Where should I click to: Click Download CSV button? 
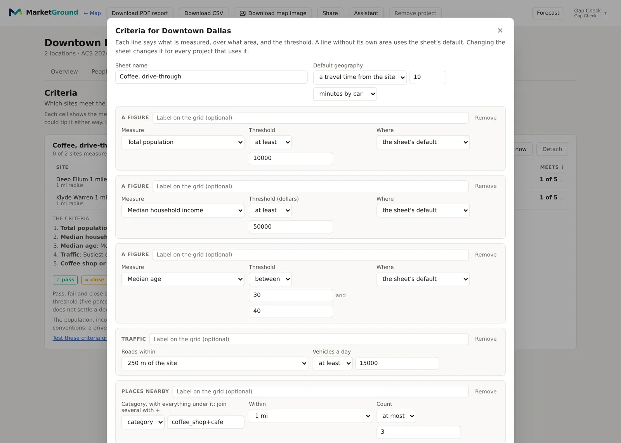(204, 13)
